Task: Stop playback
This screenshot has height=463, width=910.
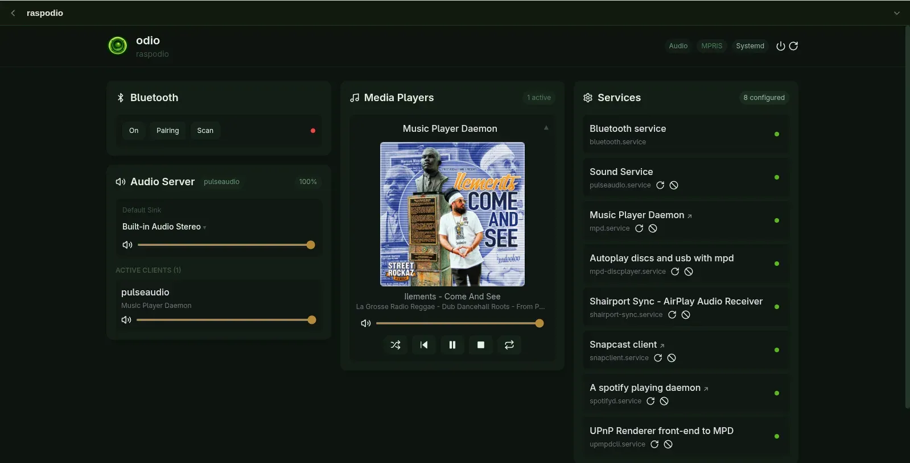Action: pyautogui.click(x=481, y=345)
